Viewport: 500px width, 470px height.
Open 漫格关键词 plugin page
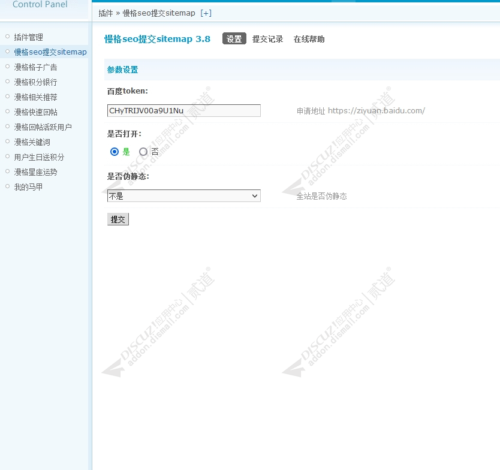(x=25, y=141)
